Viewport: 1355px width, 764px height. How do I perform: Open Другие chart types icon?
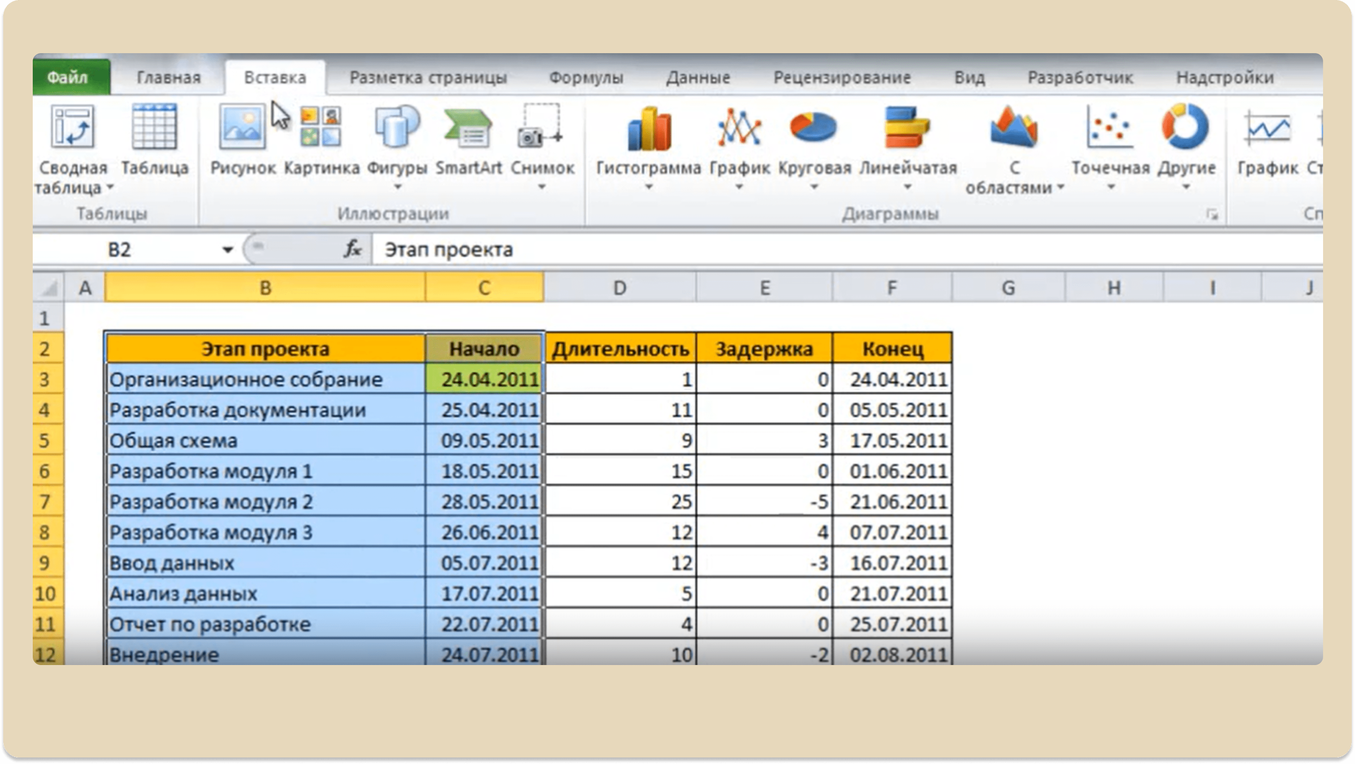coord(1186,127)
